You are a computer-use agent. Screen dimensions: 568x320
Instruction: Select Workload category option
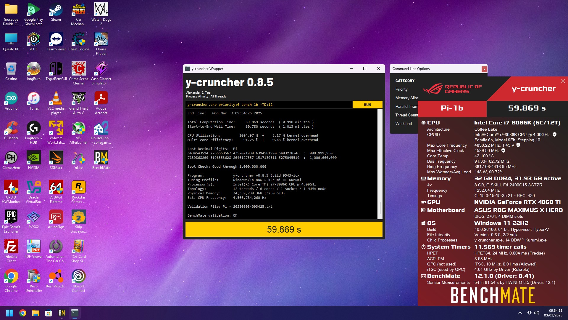(404, 124)
